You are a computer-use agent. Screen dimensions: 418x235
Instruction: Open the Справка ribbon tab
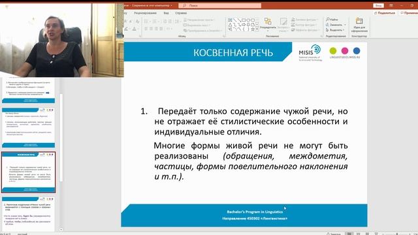[x=181, y=13]
